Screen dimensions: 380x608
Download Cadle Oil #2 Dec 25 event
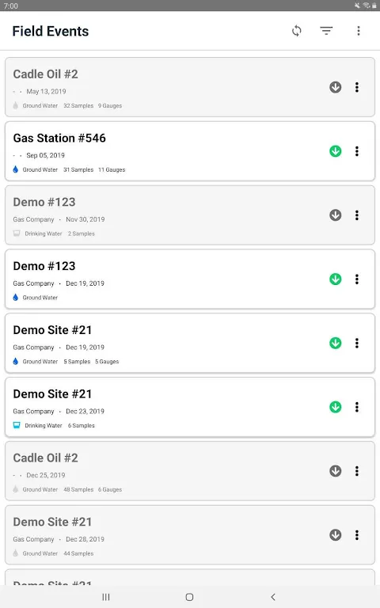coord(336,471)
